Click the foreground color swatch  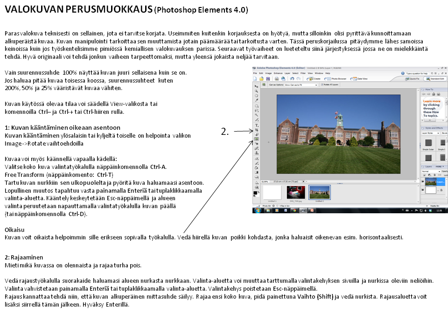(x=255, y=193)
